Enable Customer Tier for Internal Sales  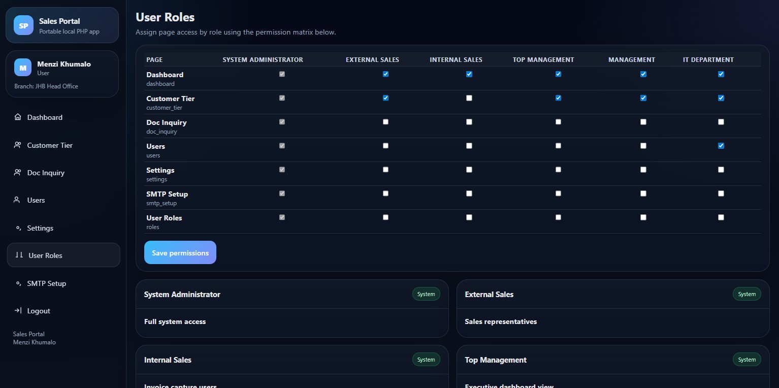point(469,98)
